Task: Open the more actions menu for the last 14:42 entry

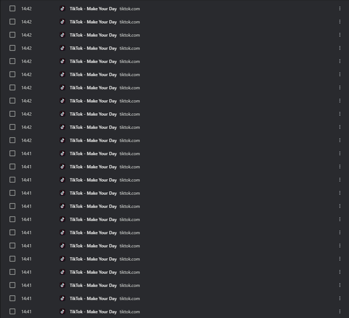Action: click(x=340, y=140)
